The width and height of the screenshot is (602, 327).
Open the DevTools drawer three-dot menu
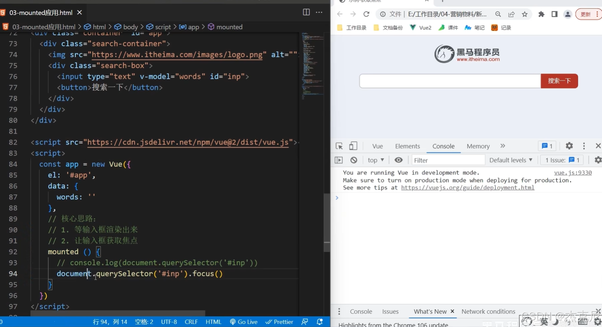coord(339,311)
